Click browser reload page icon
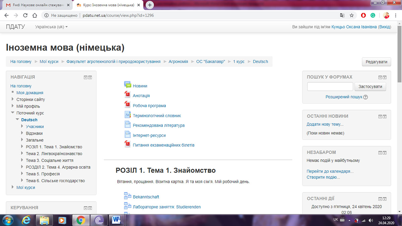Image resolution: width=402 pixels, height=226 pixels. (x=25, y=15)
